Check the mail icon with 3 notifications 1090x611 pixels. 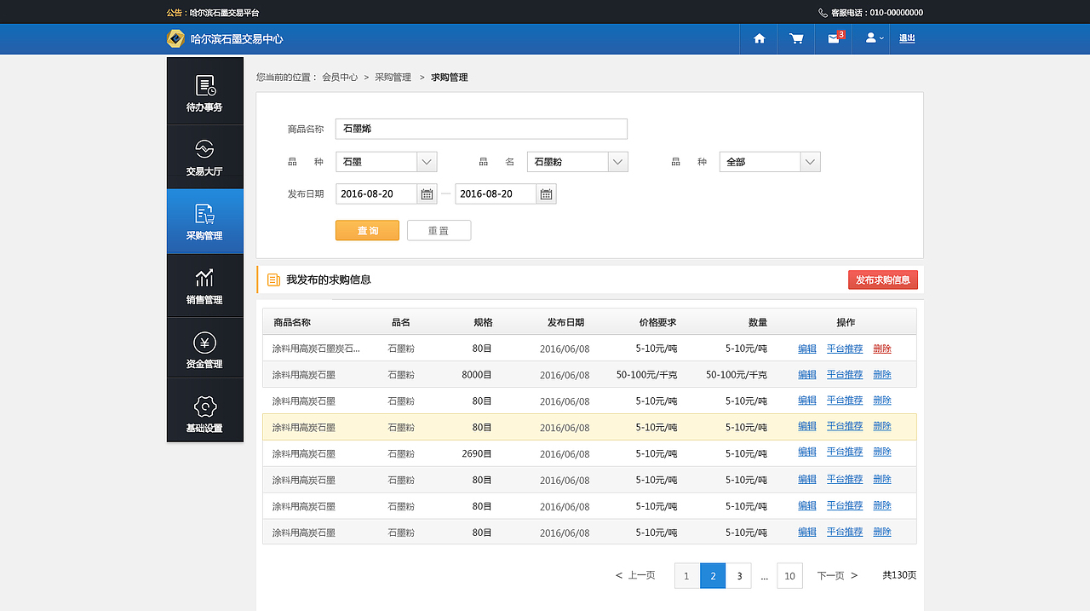tap(832, 38)
